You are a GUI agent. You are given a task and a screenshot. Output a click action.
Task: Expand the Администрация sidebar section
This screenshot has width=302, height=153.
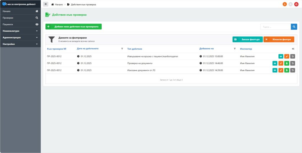click(20, 38)
